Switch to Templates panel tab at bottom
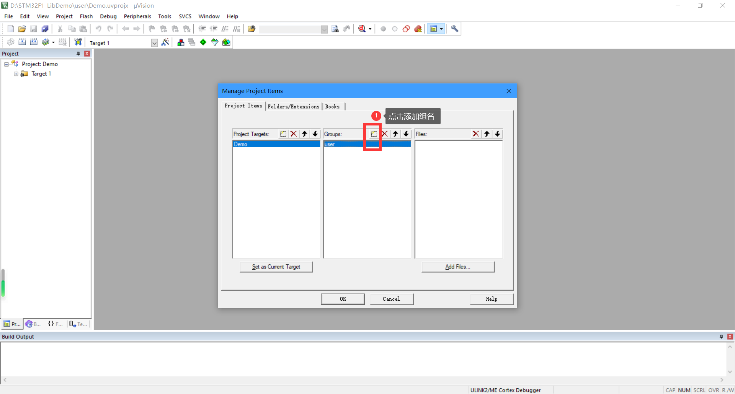Screen dimensions: 735x394 pos(78,324)
